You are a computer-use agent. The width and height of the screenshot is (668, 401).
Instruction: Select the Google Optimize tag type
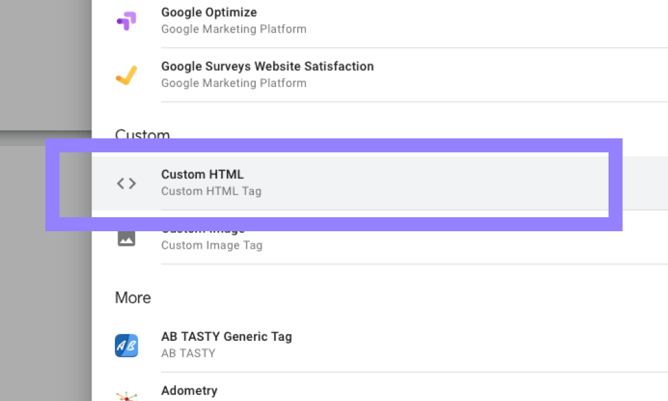click(209, 12)
